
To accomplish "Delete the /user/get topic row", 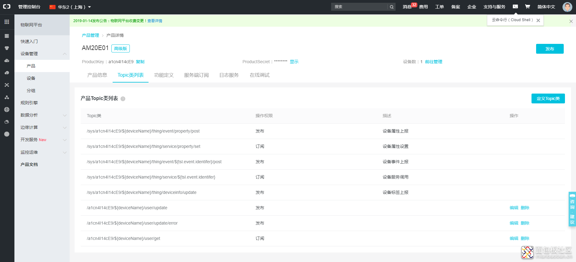I will [x=525, y=238].
